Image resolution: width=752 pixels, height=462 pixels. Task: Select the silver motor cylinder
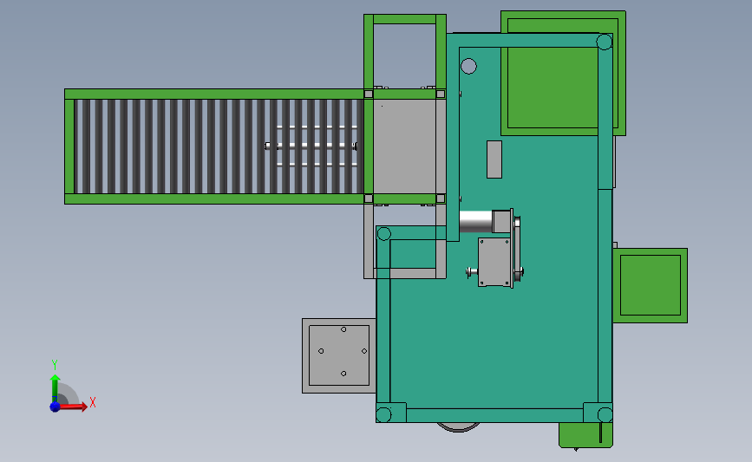click(476, 221)
